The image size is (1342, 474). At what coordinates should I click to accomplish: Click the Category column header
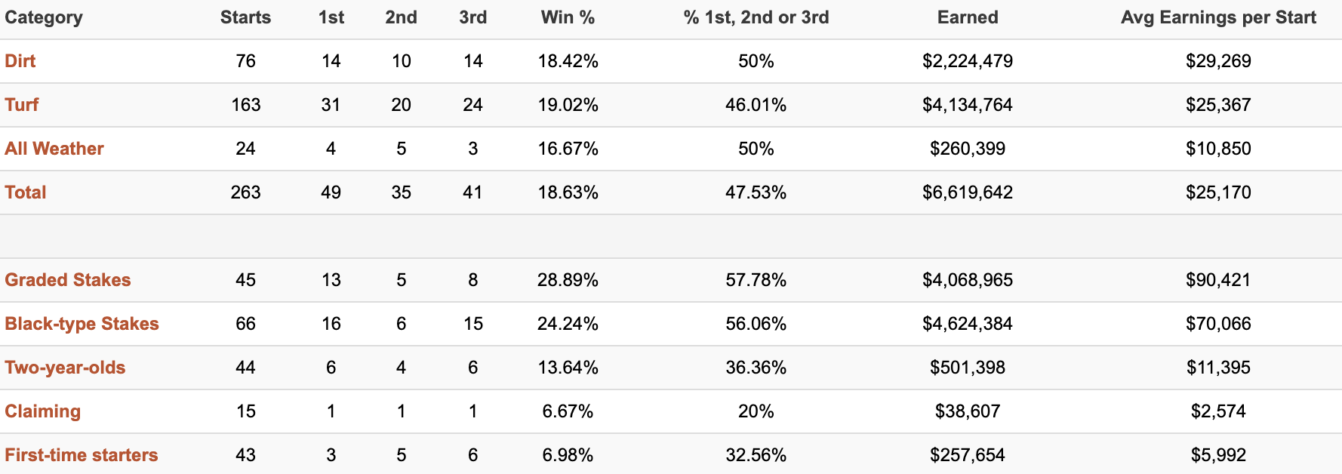pos(44,17)
